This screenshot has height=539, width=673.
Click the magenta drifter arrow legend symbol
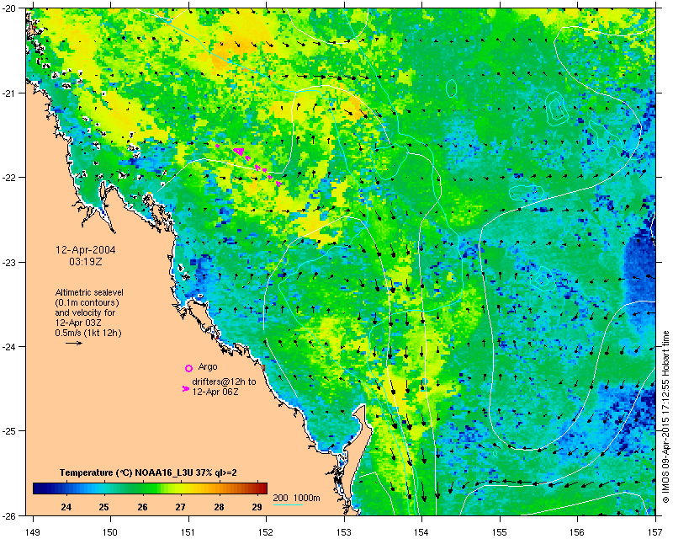(186, 388)
